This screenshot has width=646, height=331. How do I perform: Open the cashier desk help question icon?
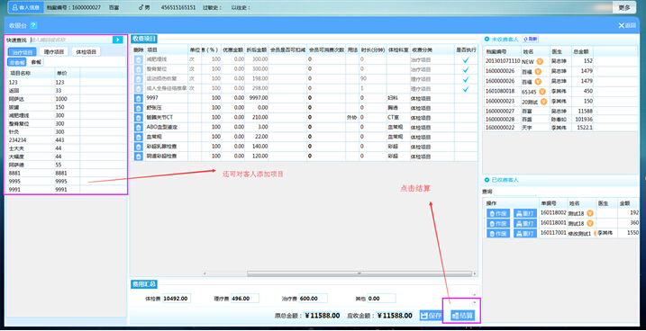tap(33, 25)
